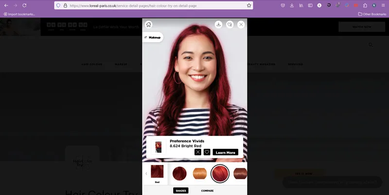
Task: Pick the brown auburn hair swatch
Action: [240, 174]
